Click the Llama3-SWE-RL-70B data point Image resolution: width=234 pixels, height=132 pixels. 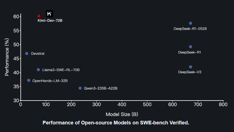[x=38, y=70]
